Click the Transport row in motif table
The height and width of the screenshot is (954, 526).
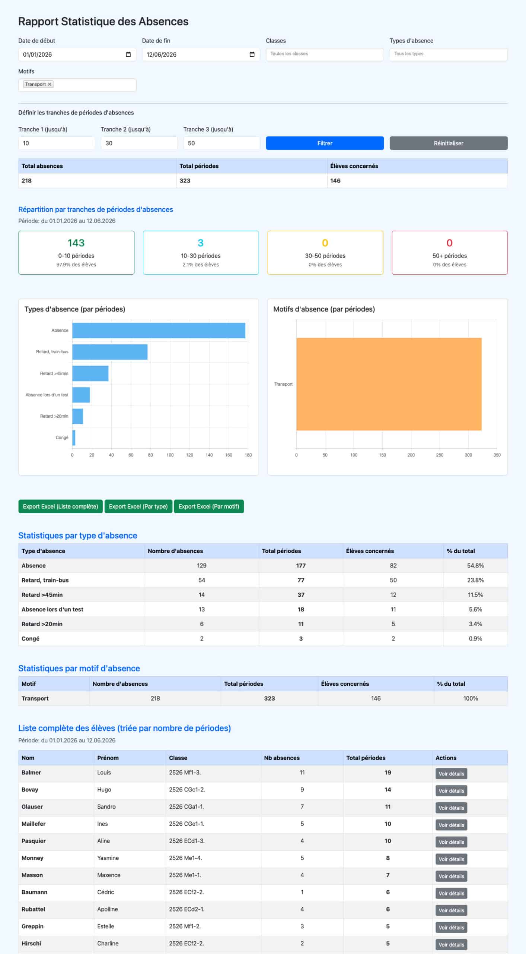pos(263,698)
